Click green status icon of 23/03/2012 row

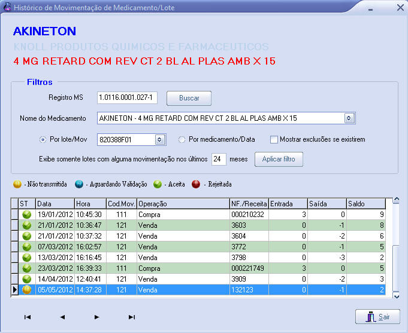[27, 268]
